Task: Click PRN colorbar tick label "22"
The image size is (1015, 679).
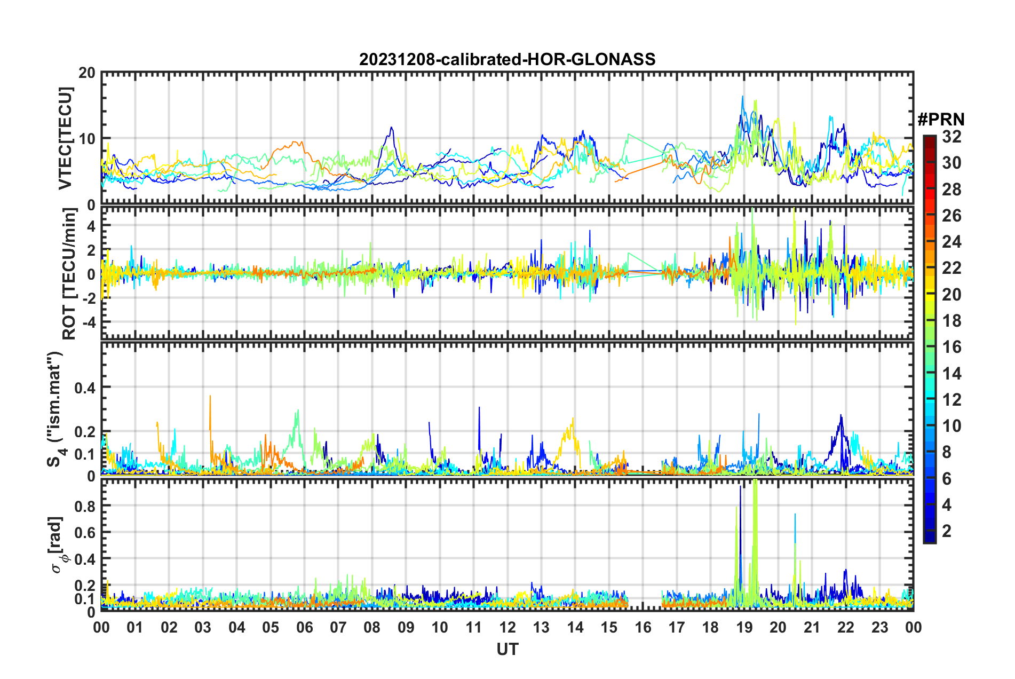Action: click(x=951, y=269)
